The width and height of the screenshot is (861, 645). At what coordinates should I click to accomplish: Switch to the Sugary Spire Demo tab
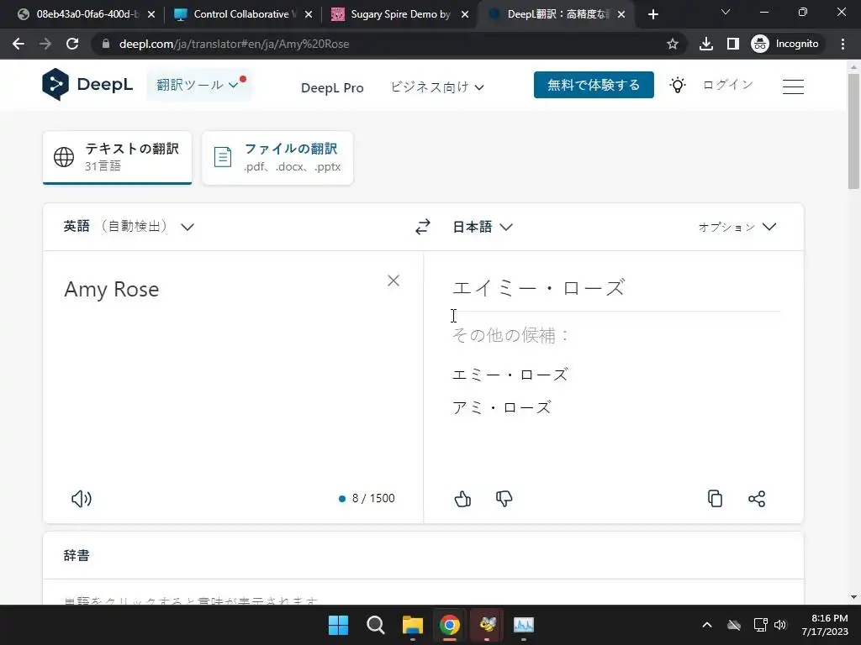(399, 14)
